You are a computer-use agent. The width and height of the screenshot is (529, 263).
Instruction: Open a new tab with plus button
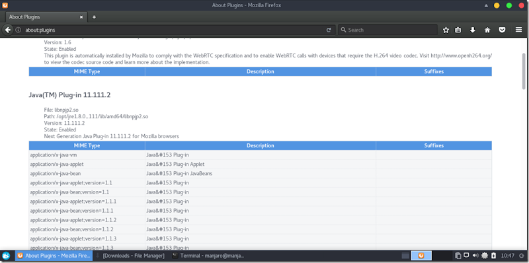94,17
